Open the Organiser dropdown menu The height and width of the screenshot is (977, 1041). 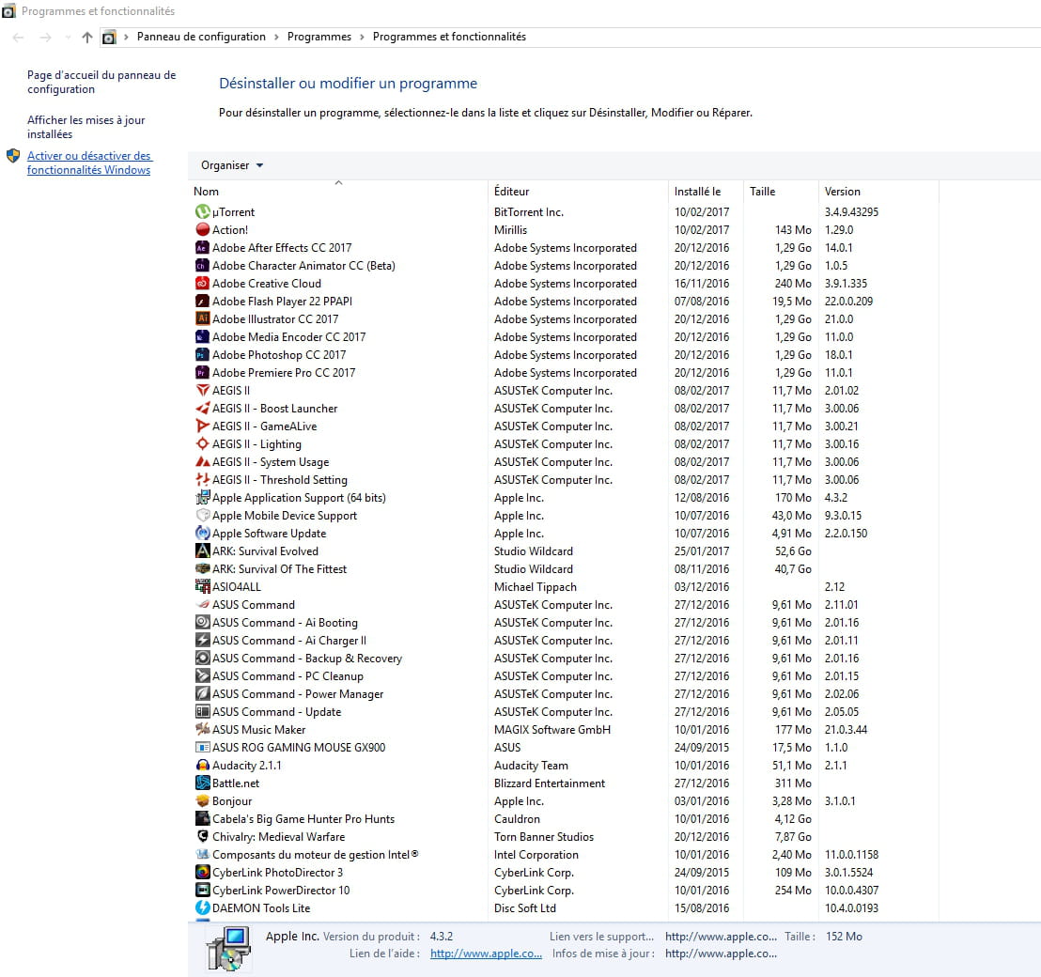tap(231, 165)
